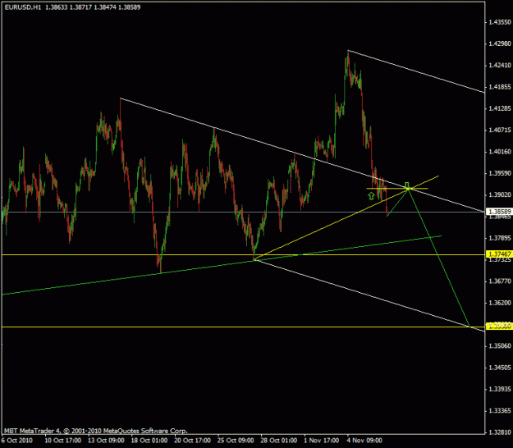Screen dimensions: 513x448
Task: Select the short yellow horizontal line near 1.39020
Action: (396, 189)
